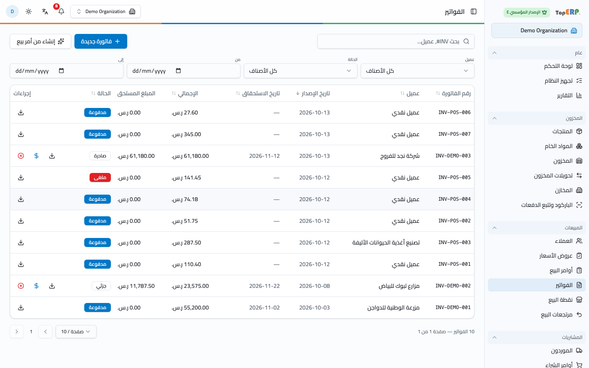Click ملغى status badge
The image size is (589, 368).
(x=100, y=177)
